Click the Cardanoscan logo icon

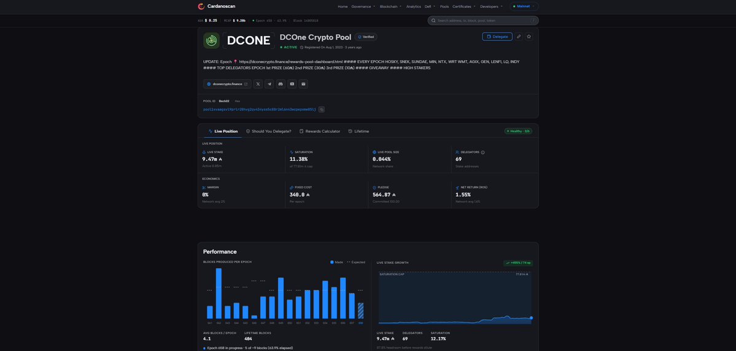point(201,7)
